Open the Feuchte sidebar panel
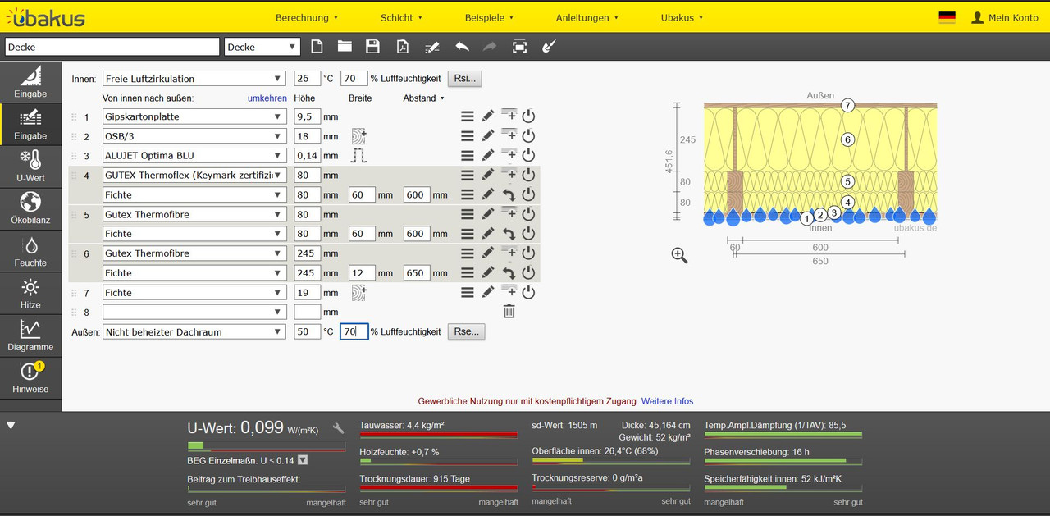 click(30, 252)
